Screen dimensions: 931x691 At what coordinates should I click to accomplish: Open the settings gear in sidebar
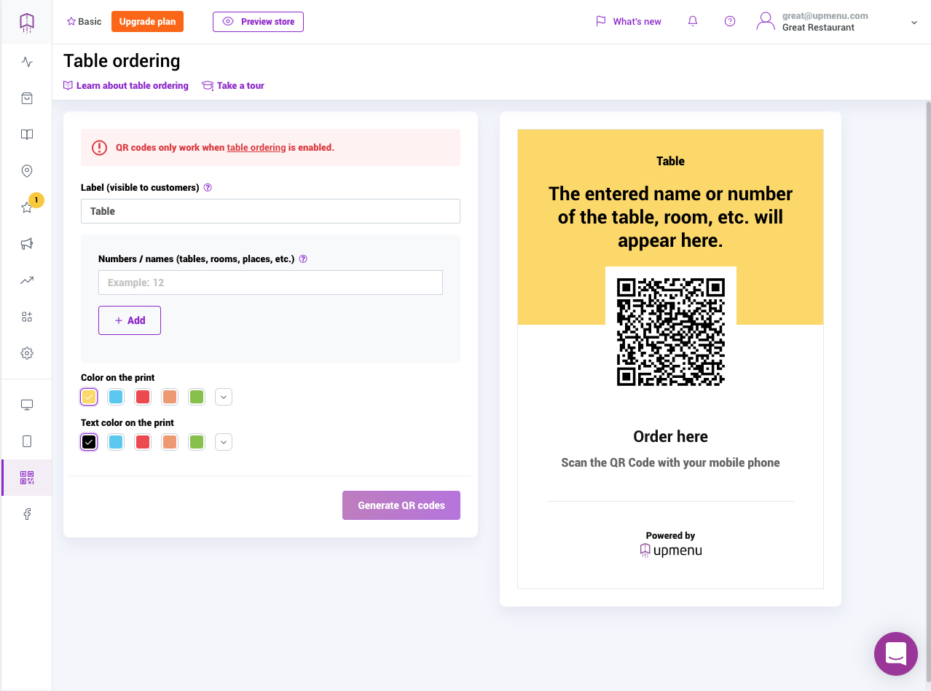click(27, 353)
